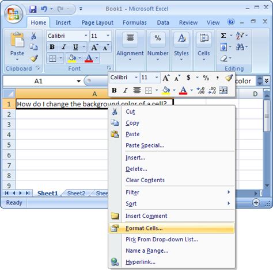Open ribbon font name Calibri dropdown

tap(86, 36)
